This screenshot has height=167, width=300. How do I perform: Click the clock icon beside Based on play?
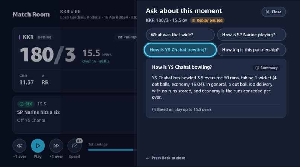point(154,109)
